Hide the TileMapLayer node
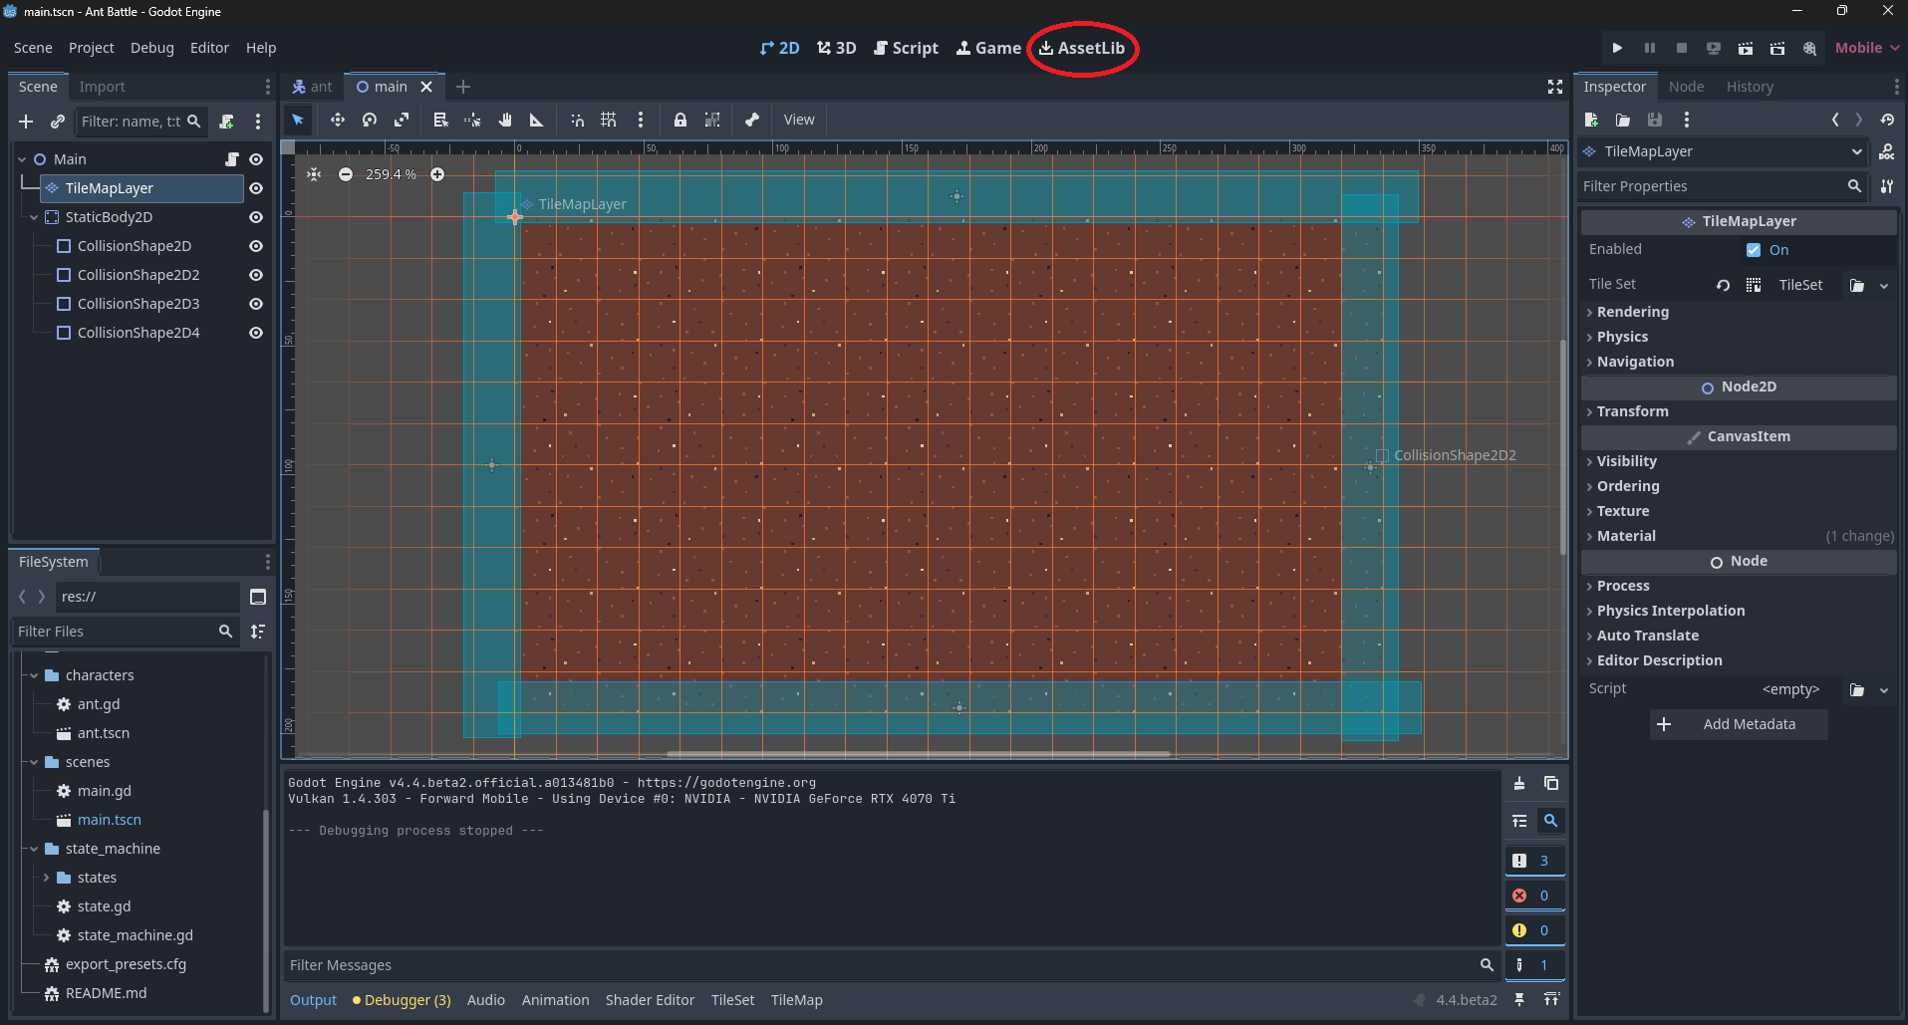Image resolution: width=1908 pixels, height=1025 pixels. 256,188
